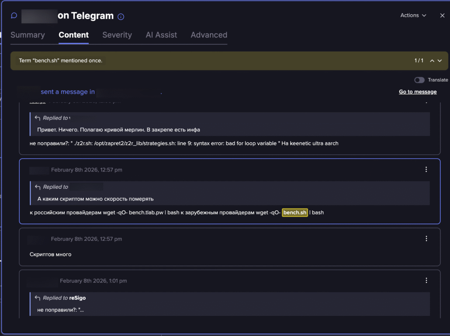The image size is (450, 336).
Task: Open options menu for February 12:57 bench.sh message
Action: click(426, 170)
